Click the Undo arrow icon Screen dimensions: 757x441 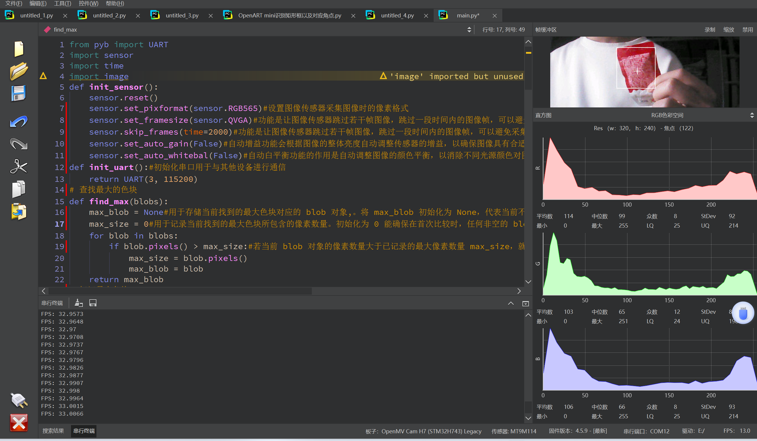(19, 122)
